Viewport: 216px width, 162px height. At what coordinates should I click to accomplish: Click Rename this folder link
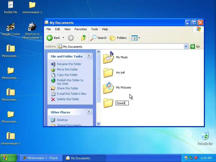pyautogui.click(x=69, y=64)
